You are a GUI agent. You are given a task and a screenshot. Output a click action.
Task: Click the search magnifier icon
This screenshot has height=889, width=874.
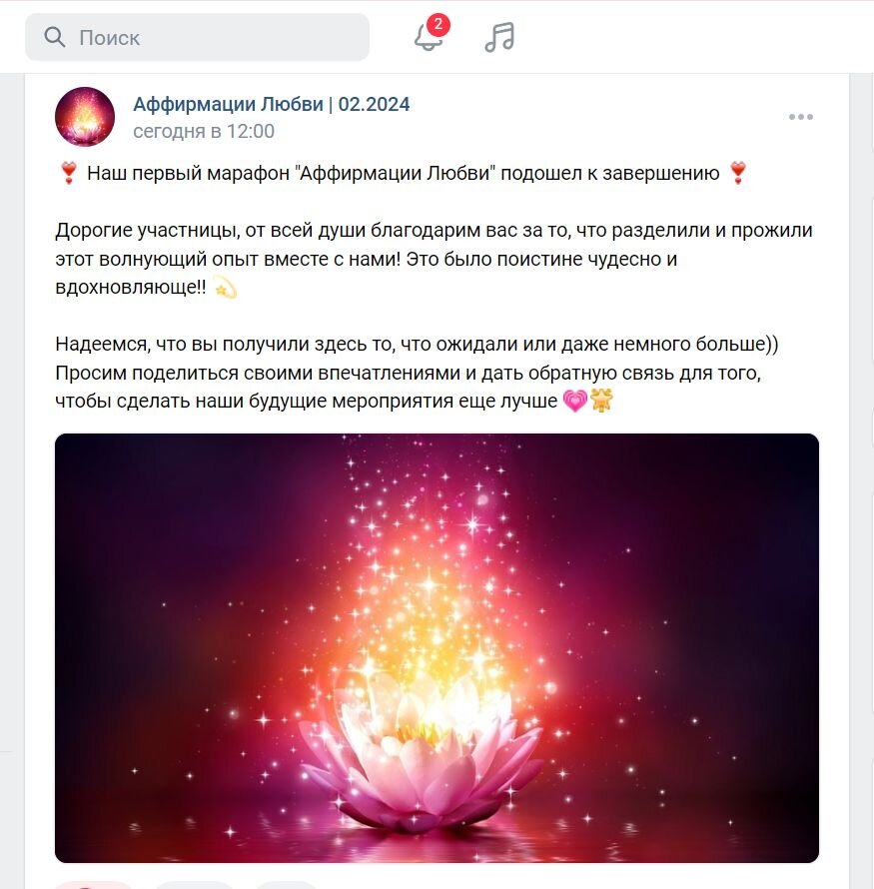[x=55, y=37]
